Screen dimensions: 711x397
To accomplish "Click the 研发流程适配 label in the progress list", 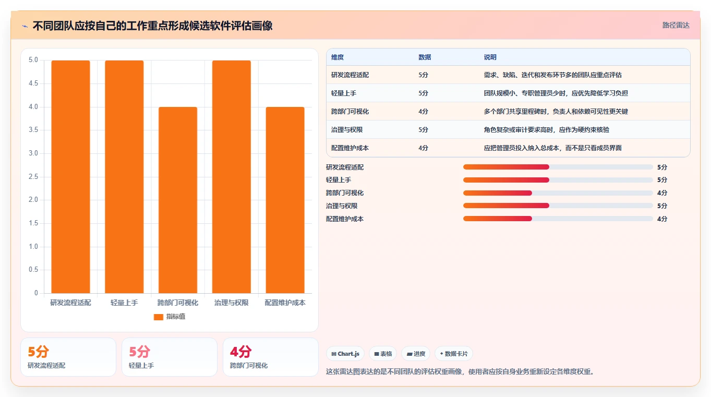I will click(345, 167).
